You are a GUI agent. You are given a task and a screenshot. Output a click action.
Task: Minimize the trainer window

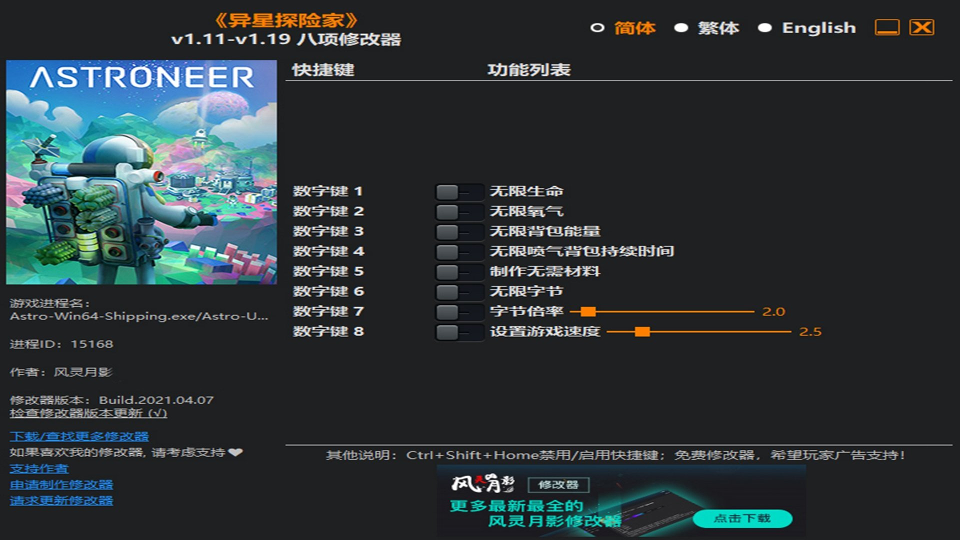tap(887, 27)
